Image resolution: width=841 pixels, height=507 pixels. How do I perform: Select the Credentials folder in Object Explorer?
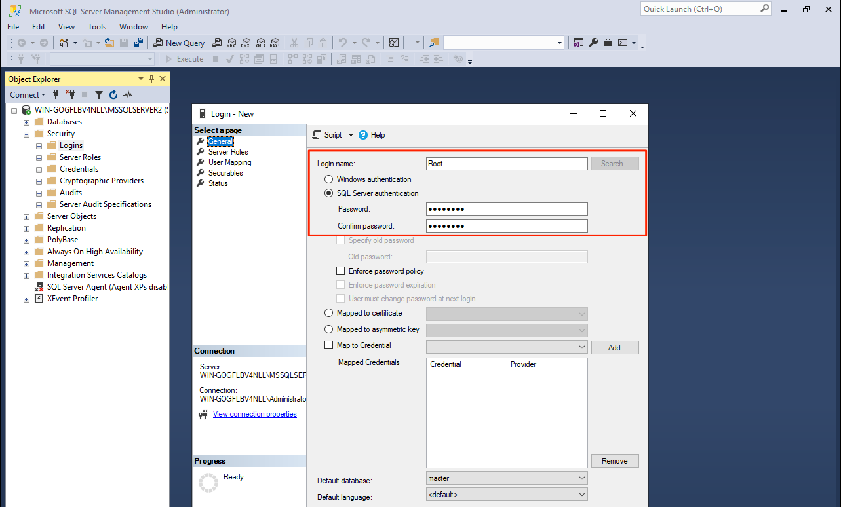pos(79,169)
